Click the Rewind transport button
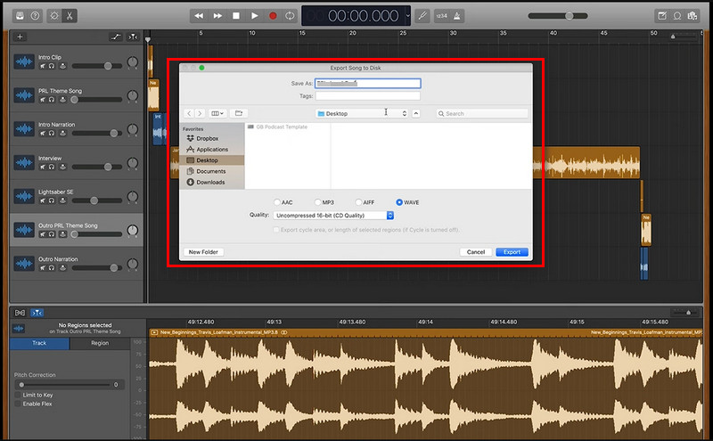Image resolution: width=713 pixels, height=441 pixels. 199,16
